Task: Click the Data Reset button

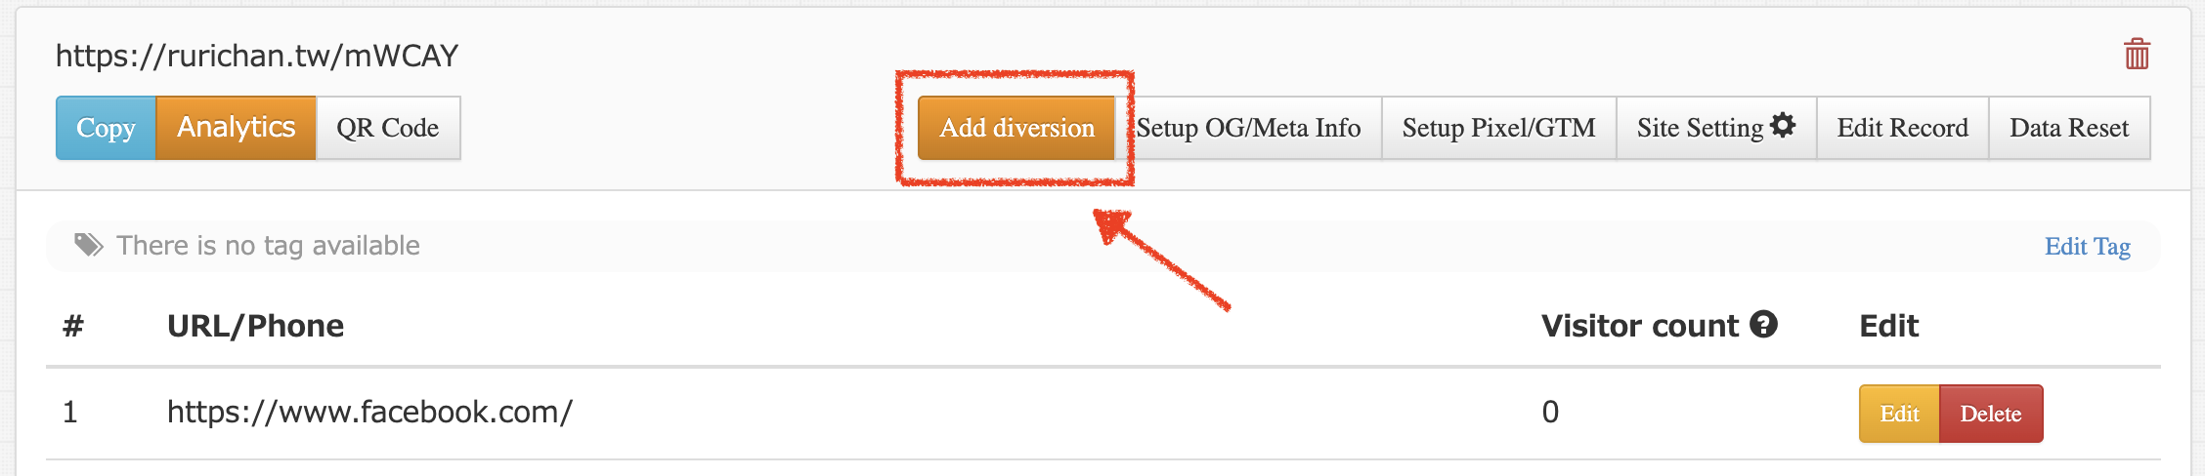Action: [2069, 128]
